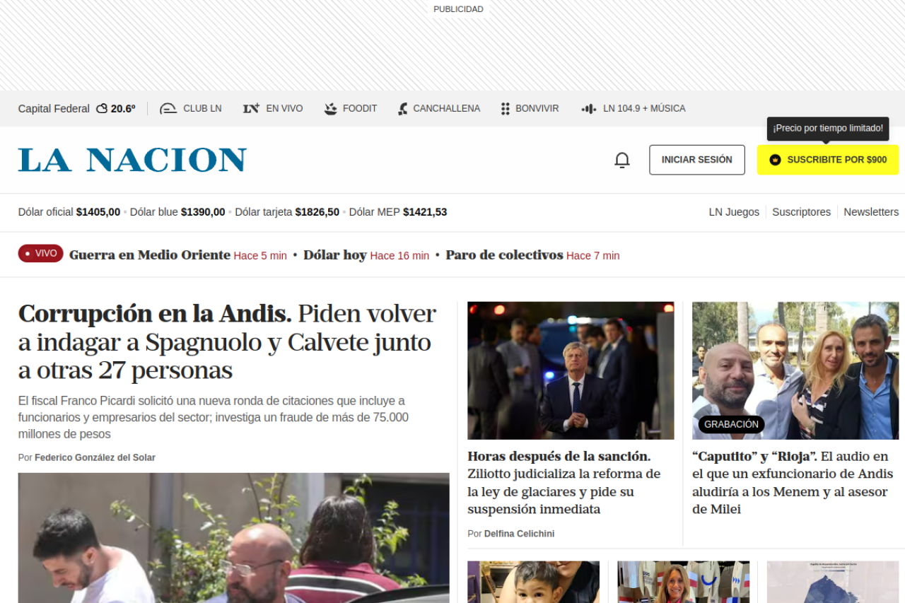Open the Dólar hoy topic link

335,255
